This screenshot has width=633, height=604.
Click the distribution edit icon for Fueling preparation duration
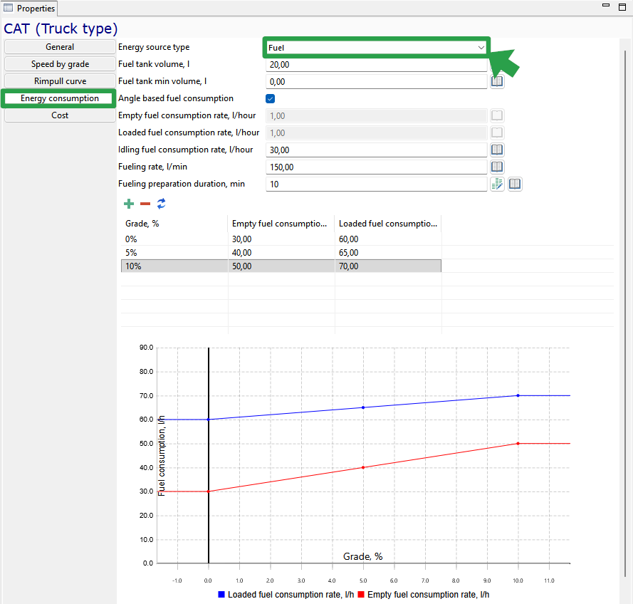(x=497, y=184)
